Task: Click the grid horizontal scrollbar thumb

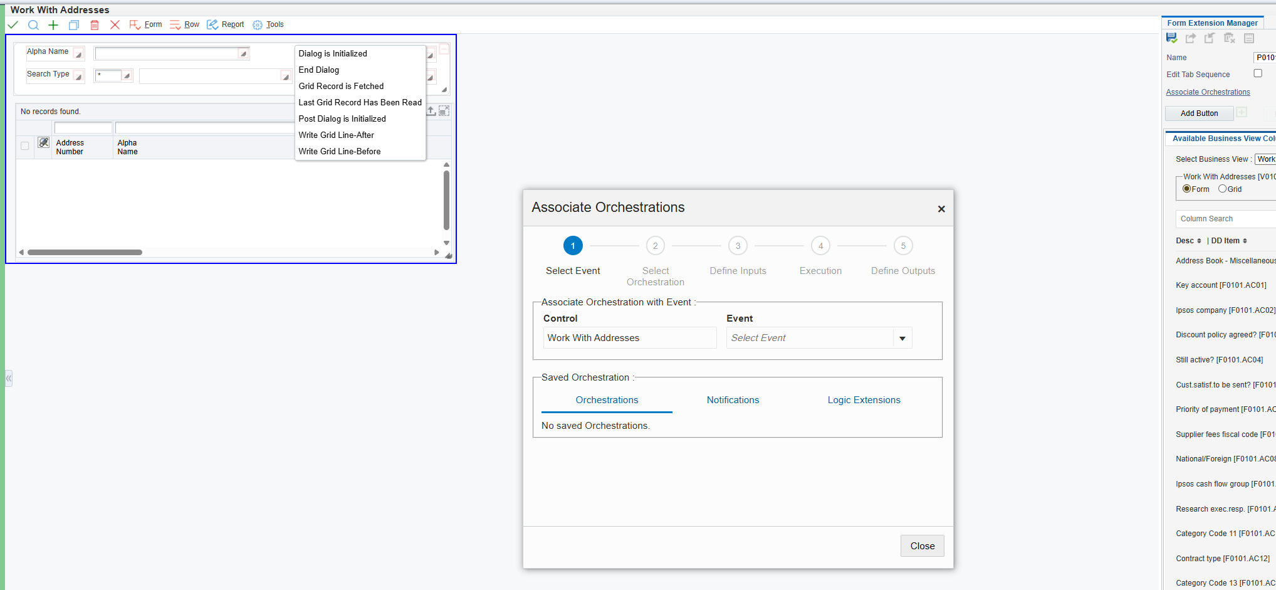Action: pos(85,253)
